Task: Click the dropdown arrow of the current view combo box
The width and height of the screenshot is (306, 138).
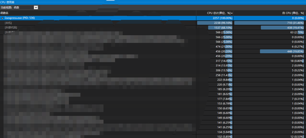Action: (x=36, y=7)
